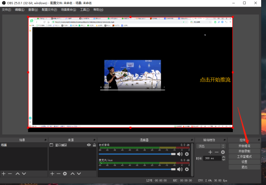The width and height of the screenshot is (266, 185).
Task: Open desktop audio settings gear
Action: (187, 154)
